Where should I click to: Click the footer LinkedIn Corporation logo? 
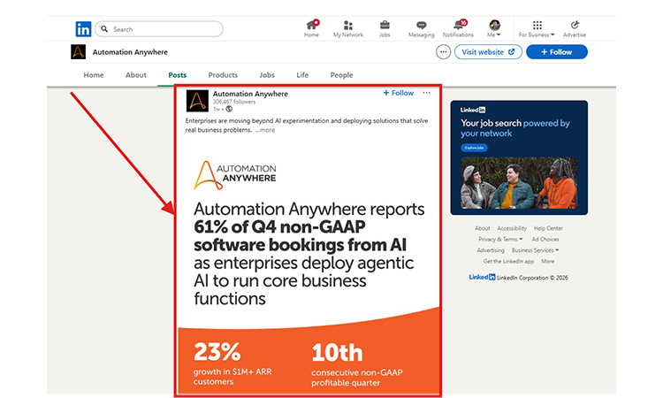(482, 278)
